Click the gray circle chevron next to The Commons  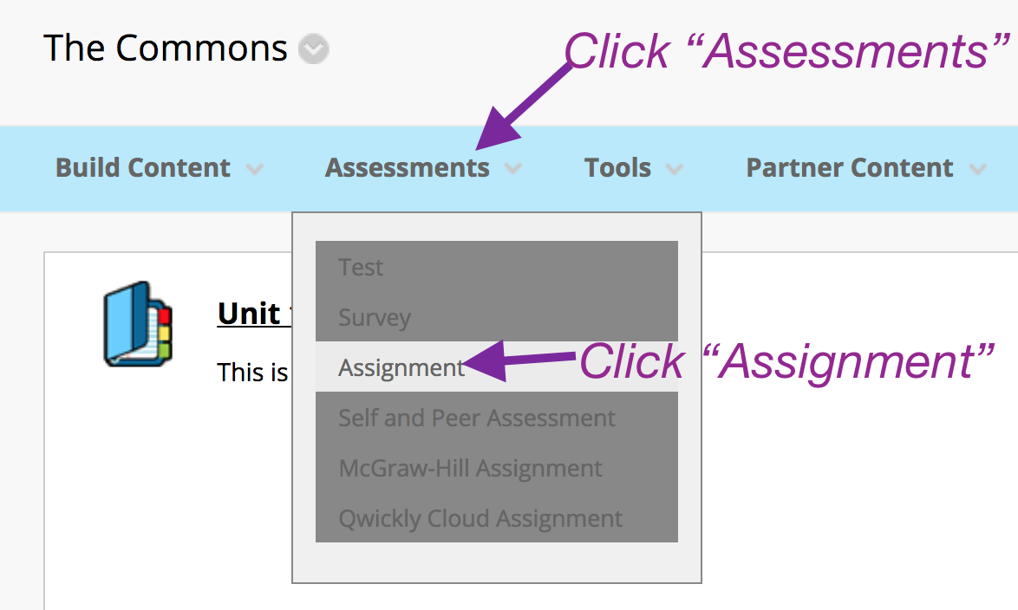click(313, 50)
